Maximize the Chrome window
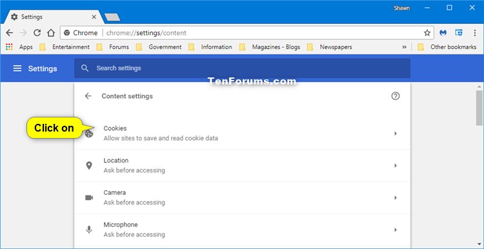 click(x=449, y=8)
